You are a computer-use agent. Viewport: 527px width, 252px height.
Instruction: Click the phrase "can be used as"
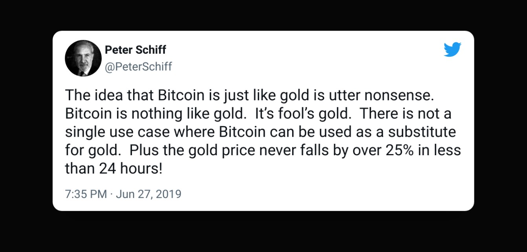click(318, 132)
